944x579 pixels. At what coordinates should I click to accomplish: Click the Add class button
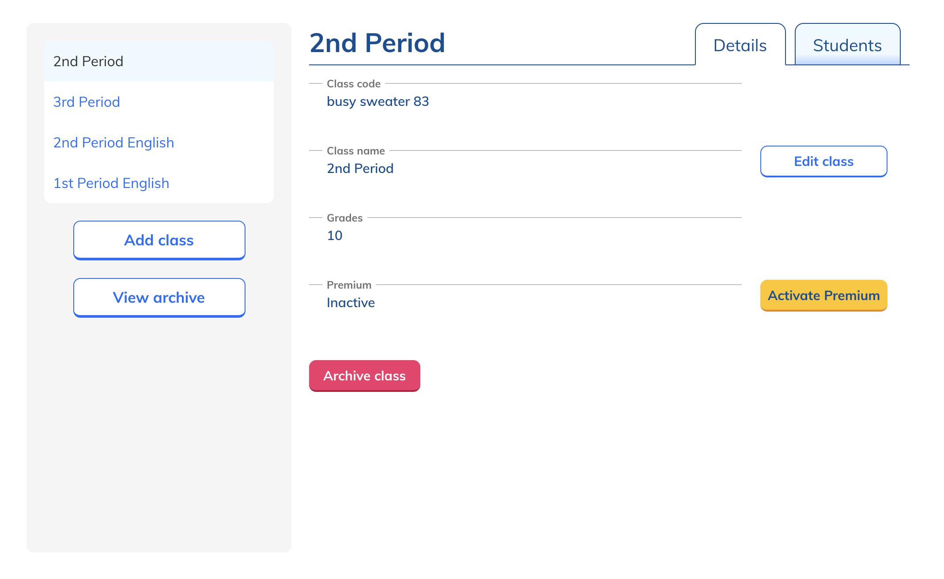point(159,241)
